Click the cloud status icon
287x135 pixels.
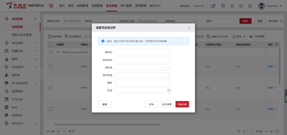(x=213, y=6)
